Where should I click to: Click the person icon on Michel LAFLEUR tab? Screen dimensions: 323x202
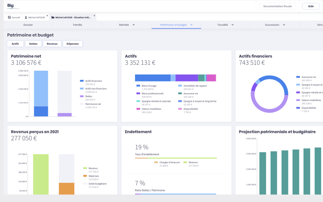[x=26, y=18]
